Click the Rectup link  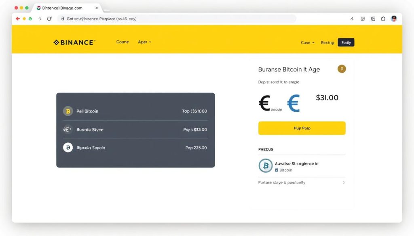[x=327, y=43]
